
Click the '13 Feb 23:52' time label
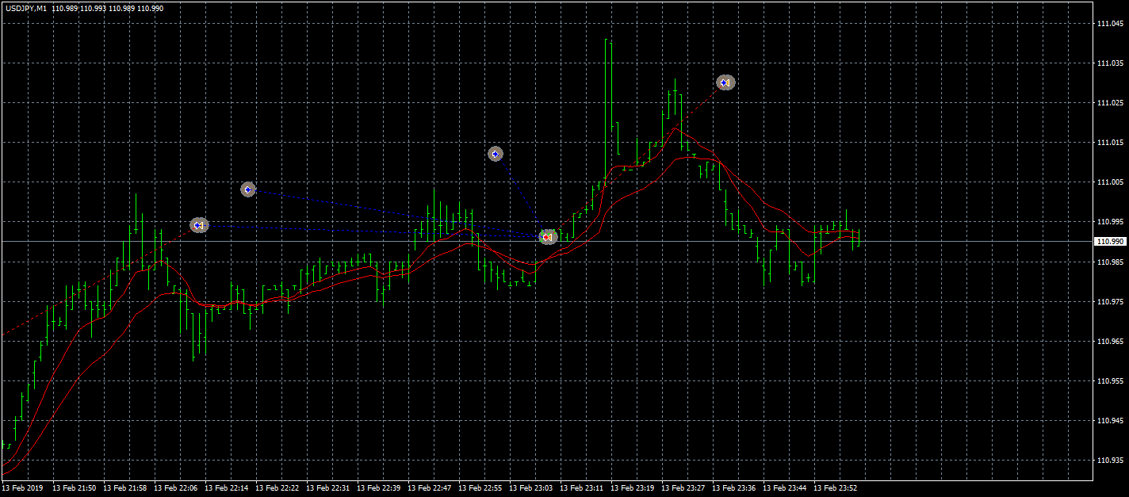point(835,488)
